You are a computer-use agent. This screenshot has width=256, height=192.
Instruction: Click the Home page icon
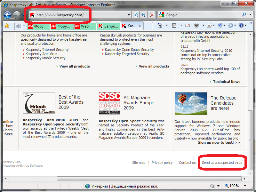160,25
